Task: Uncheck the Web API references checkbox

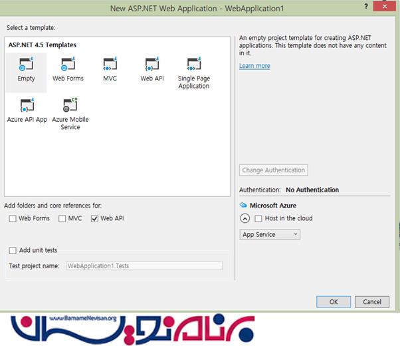Action: [94, 218]
